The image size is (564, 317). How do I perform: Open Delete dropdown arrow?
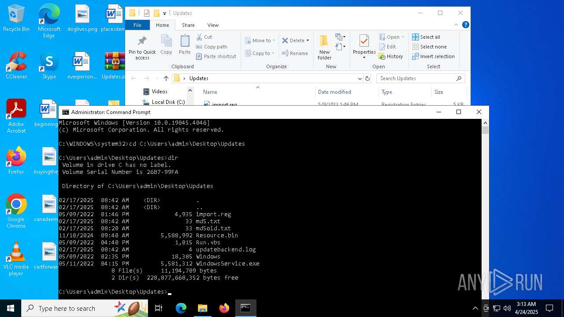point(308,41)
